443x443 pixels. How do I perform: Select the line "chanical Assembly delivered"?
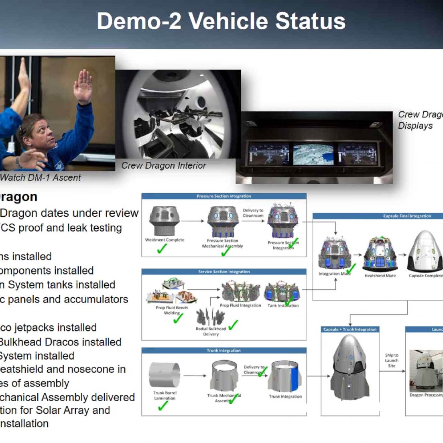coord(67,398)
